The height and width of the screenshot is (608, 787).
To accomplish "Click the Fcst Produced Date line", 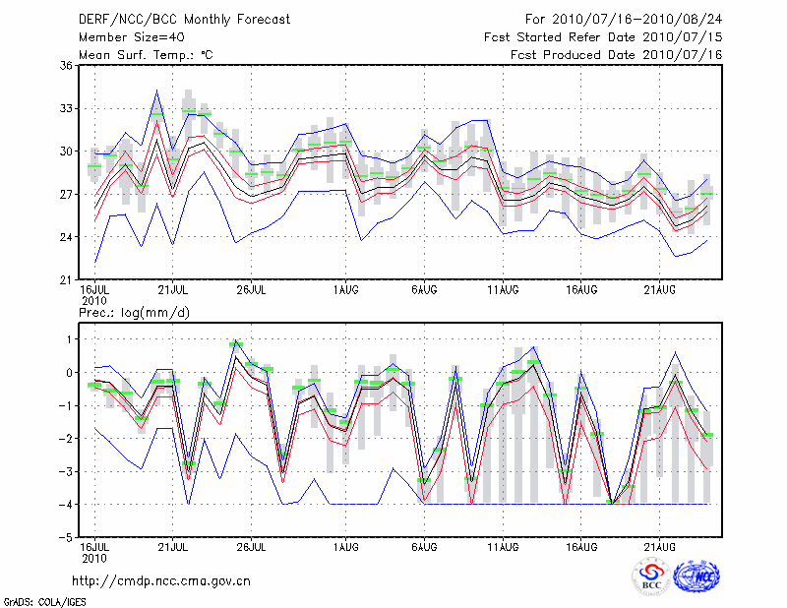I will tap(616, 54).
